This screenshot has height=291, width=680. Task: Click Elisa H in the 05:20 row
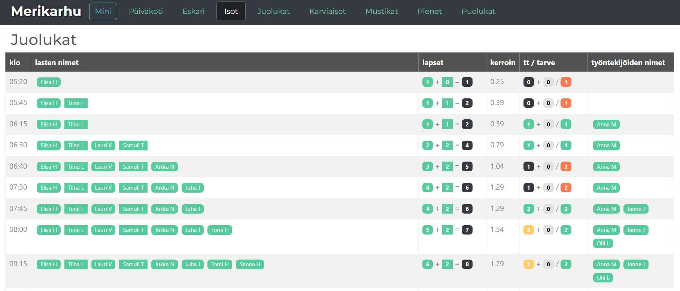pyautogui.click(x=49, y=82)
